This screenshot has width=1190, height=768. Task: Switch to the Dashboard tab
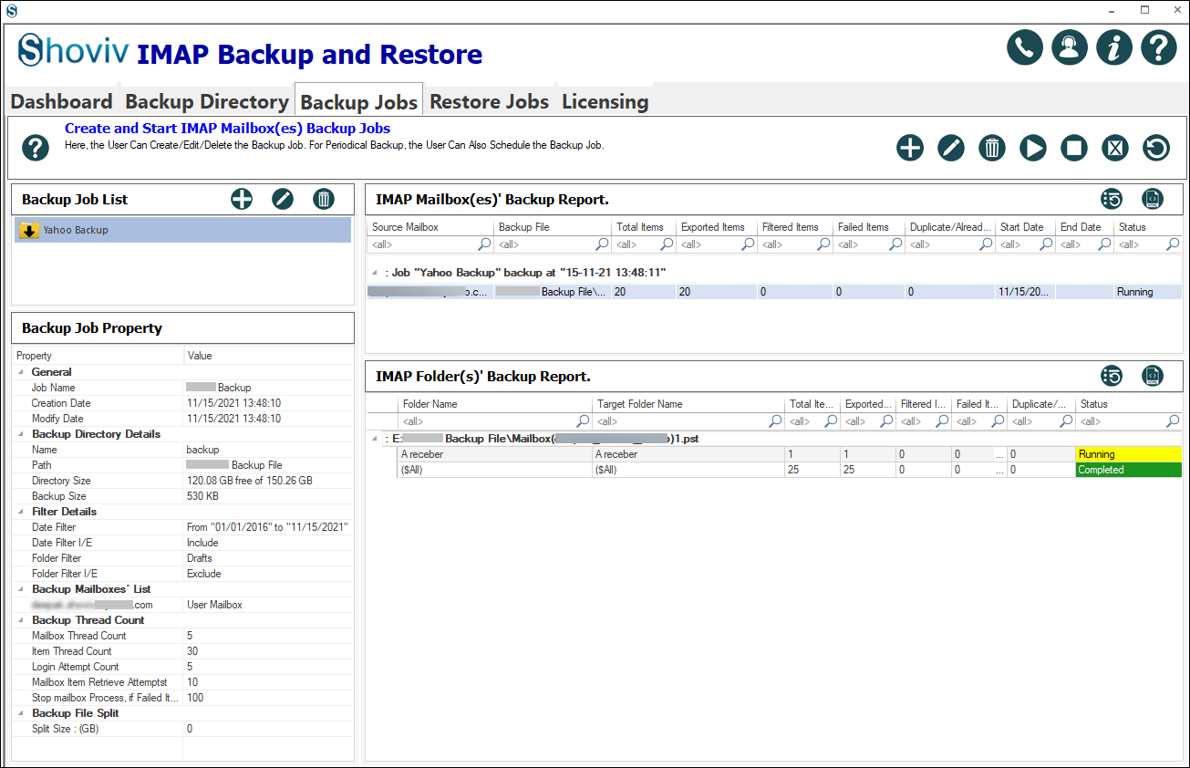click(x=61, y=101)
